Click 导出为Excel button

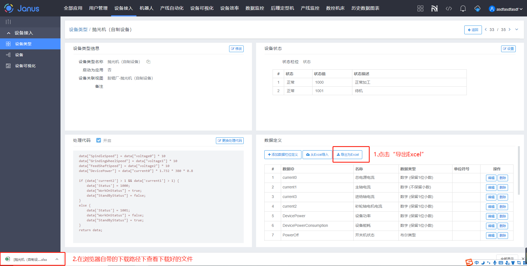pos(348,154)
